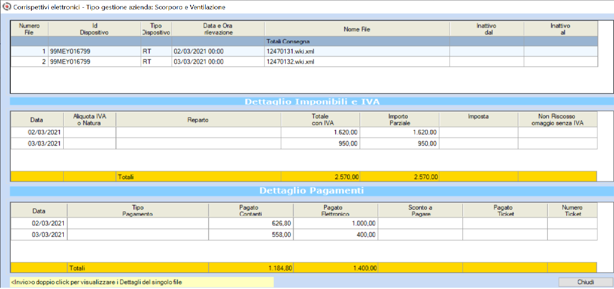614x289 pixels.
Task: Click the Dettaglio Imponibili e IVA heading
Action: click(x=312, y=102)
